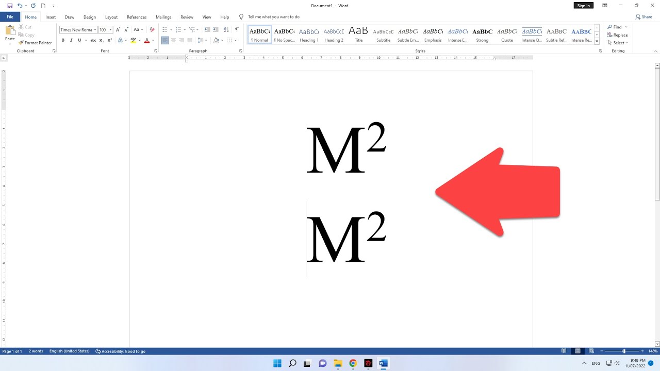Click the Share button
Image resolution: width=660 pixels, height=371 pixels.
tap(644, 17)
